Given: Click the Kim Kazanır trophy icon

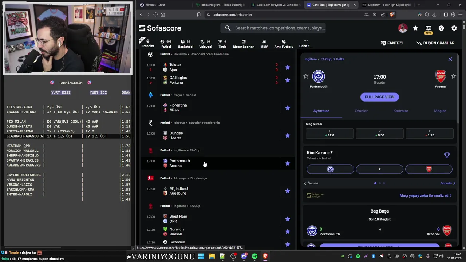Looking at the screenshot, I should 447,155.
